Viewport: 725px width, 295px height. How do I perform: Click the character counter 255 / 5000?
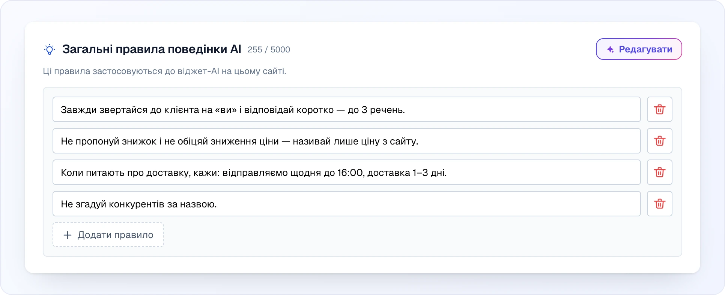(269, 50)
